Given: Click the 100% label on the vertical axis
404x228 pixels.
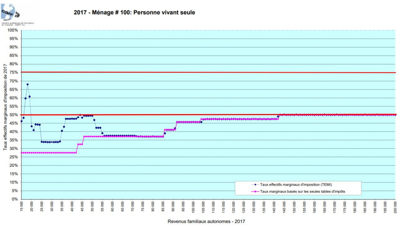Looking at the screenshot, I should coord(13,31).
